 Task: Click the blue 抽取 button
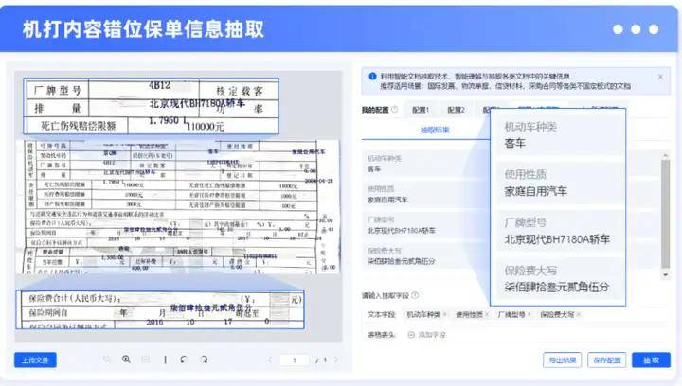click(651, 360)
